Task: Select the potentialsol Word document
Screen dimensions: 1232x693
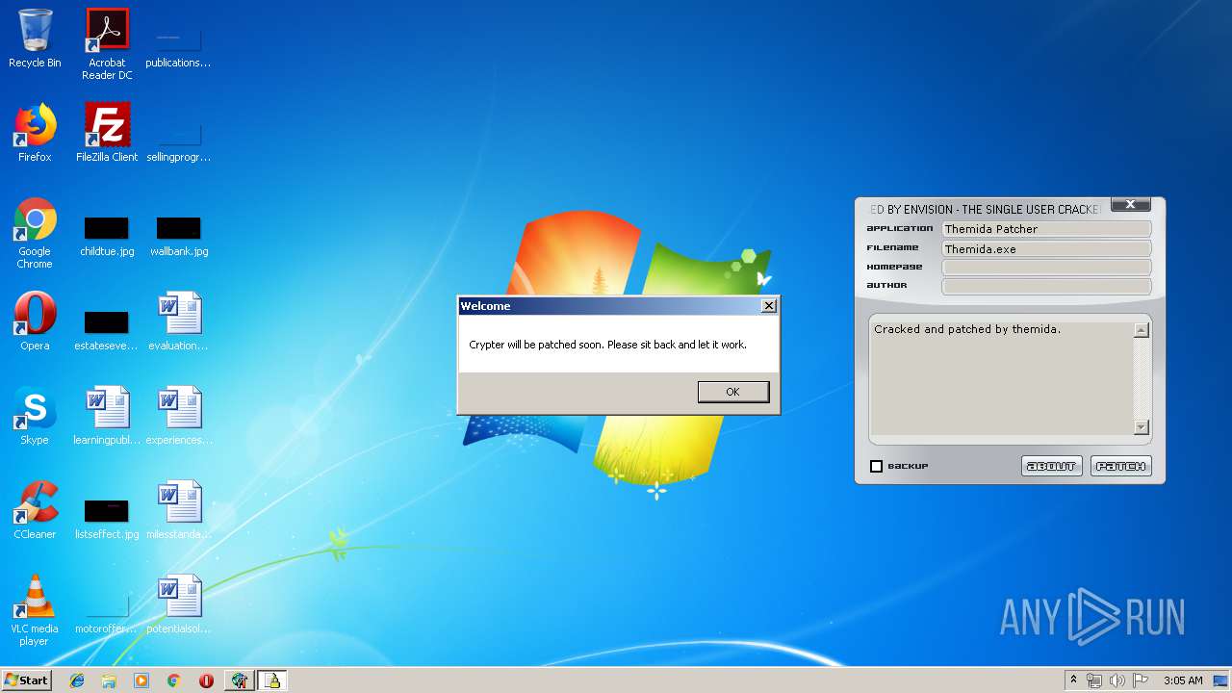Action: click(x=178, y=604)
